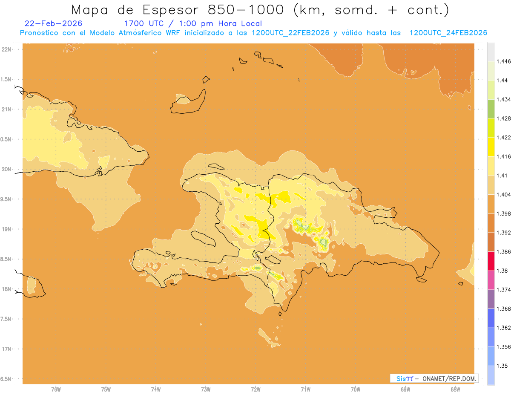Click the '21N' latitude axis label
This screenshot has height=395, width=511.
pos(7,110)
